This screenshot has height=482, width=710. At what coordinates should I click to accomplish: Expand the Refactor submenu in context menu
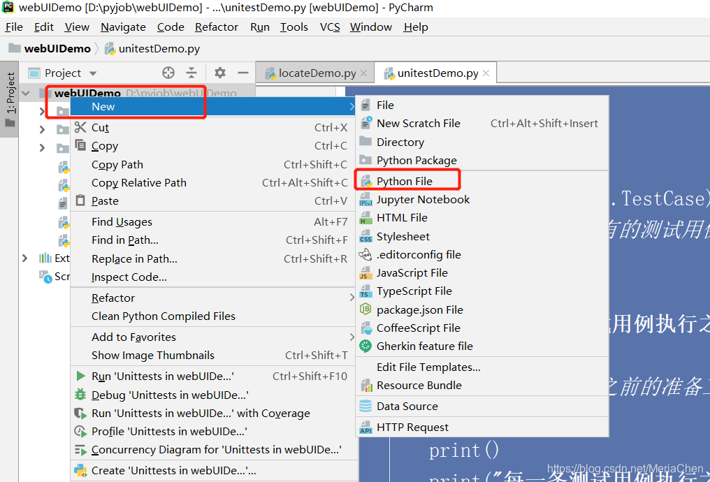coord(214,298)
